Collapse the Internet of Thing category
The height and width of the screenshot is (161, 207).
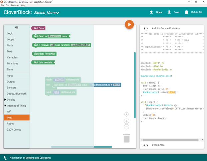[5, 106]
